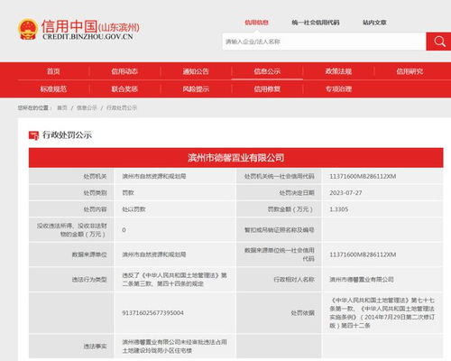Go to 信息公示 in the breadcrumb
451x361 pixels.
[87, 107]
